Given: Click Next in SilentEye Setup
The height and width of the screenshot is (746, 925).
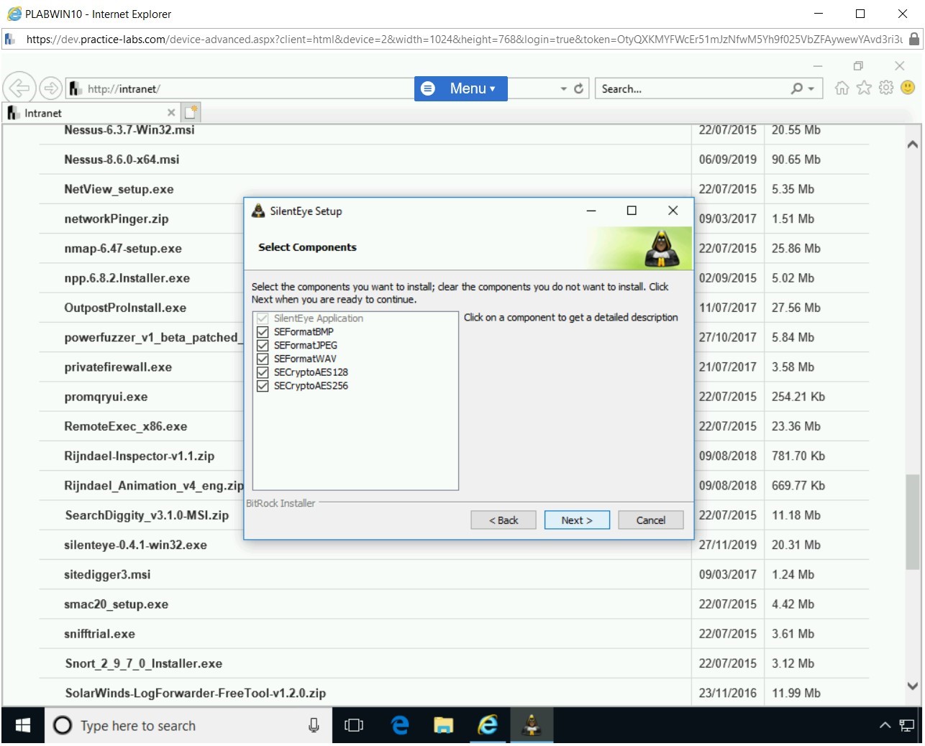Looking at the screenshot, I should 576,520.
